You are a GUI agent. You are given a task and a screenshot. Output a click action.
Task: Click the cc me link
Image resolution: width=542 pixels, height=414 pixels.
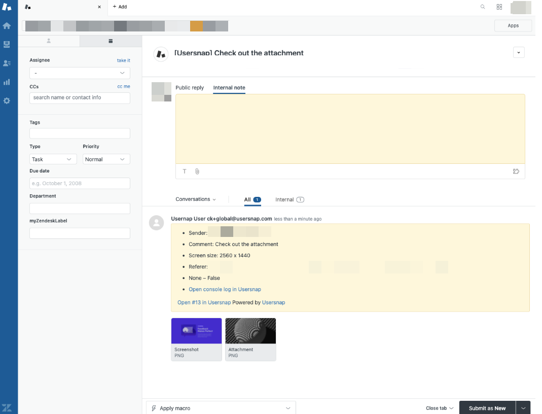[123, 86]
